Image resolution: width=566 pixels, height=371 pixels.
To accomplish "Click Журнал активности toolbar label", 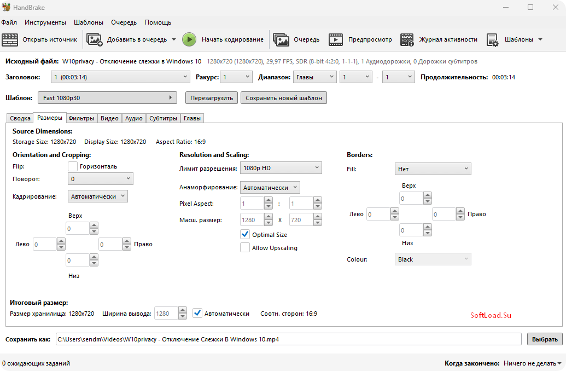I will [448, 39].
